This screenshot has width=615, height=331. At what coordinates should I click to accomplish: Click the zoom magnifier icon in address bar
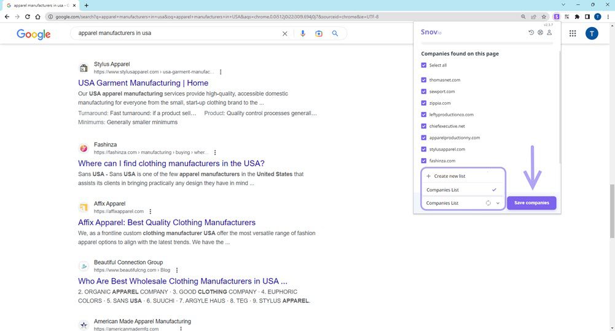[x=523, y=17]
